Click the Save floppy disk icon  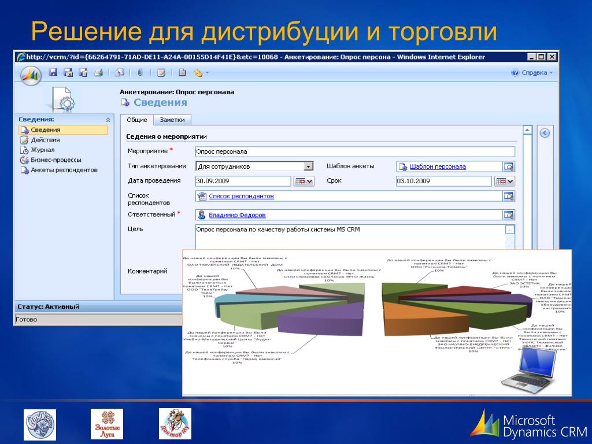[x=53, y=72]
